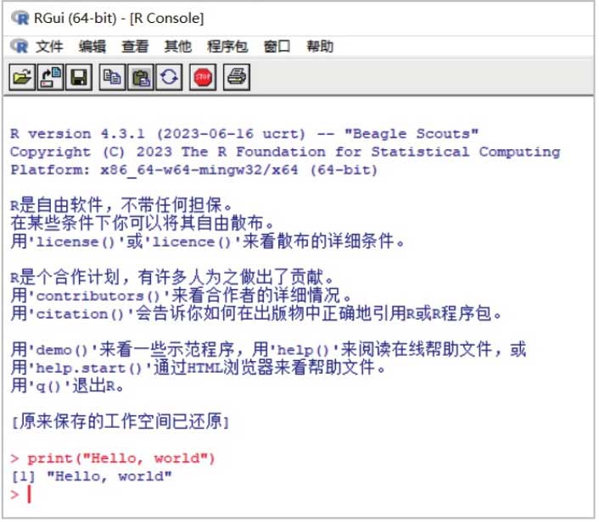Screen dimensions: 599x522
Task: Place cursor at the console input prompt
Action: tap(30, 495)
